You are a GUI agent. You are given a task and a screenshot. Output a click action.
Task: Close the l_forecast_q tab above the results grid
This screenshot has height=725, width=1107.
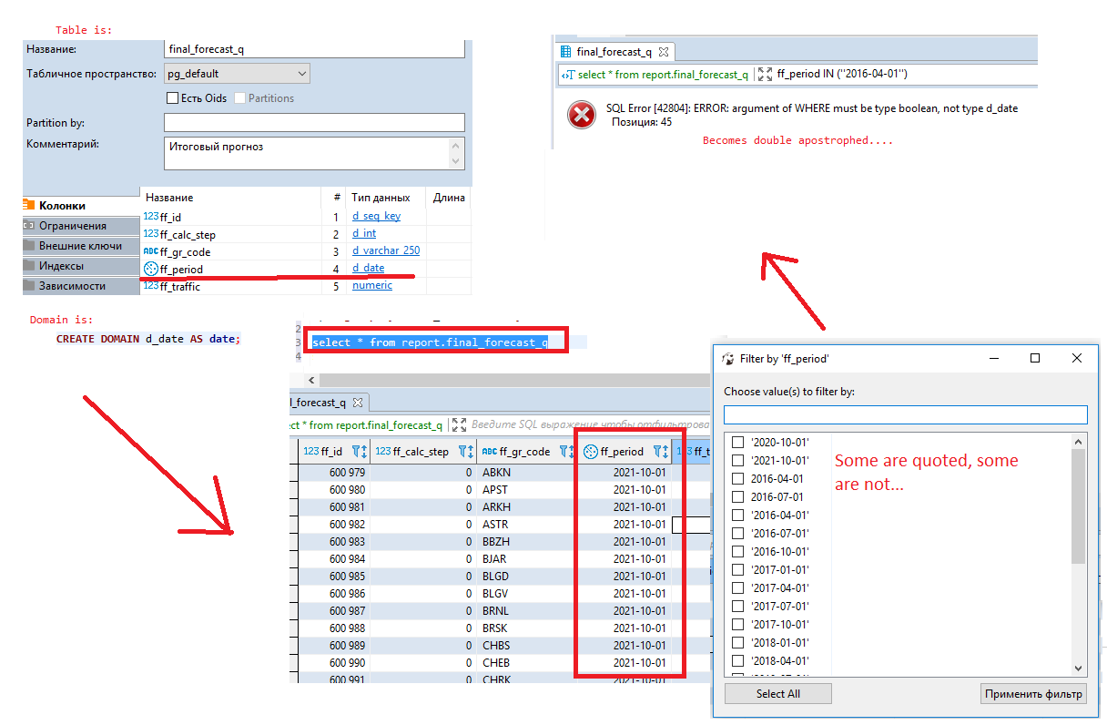point(358,402)
